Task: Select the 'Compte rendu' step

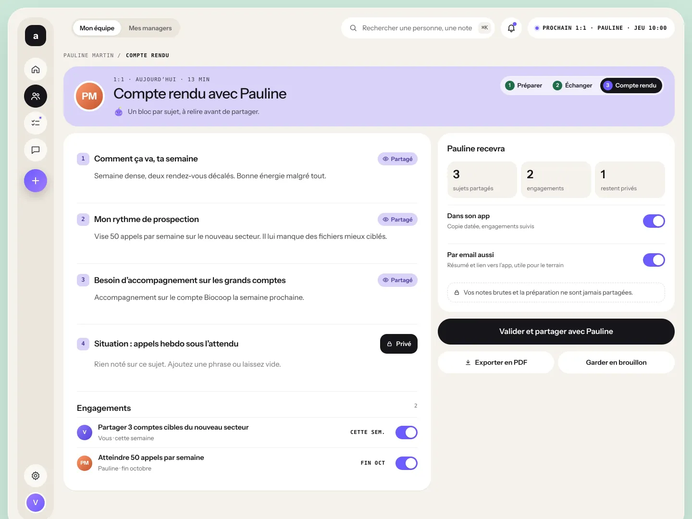Action: point(631,86)
